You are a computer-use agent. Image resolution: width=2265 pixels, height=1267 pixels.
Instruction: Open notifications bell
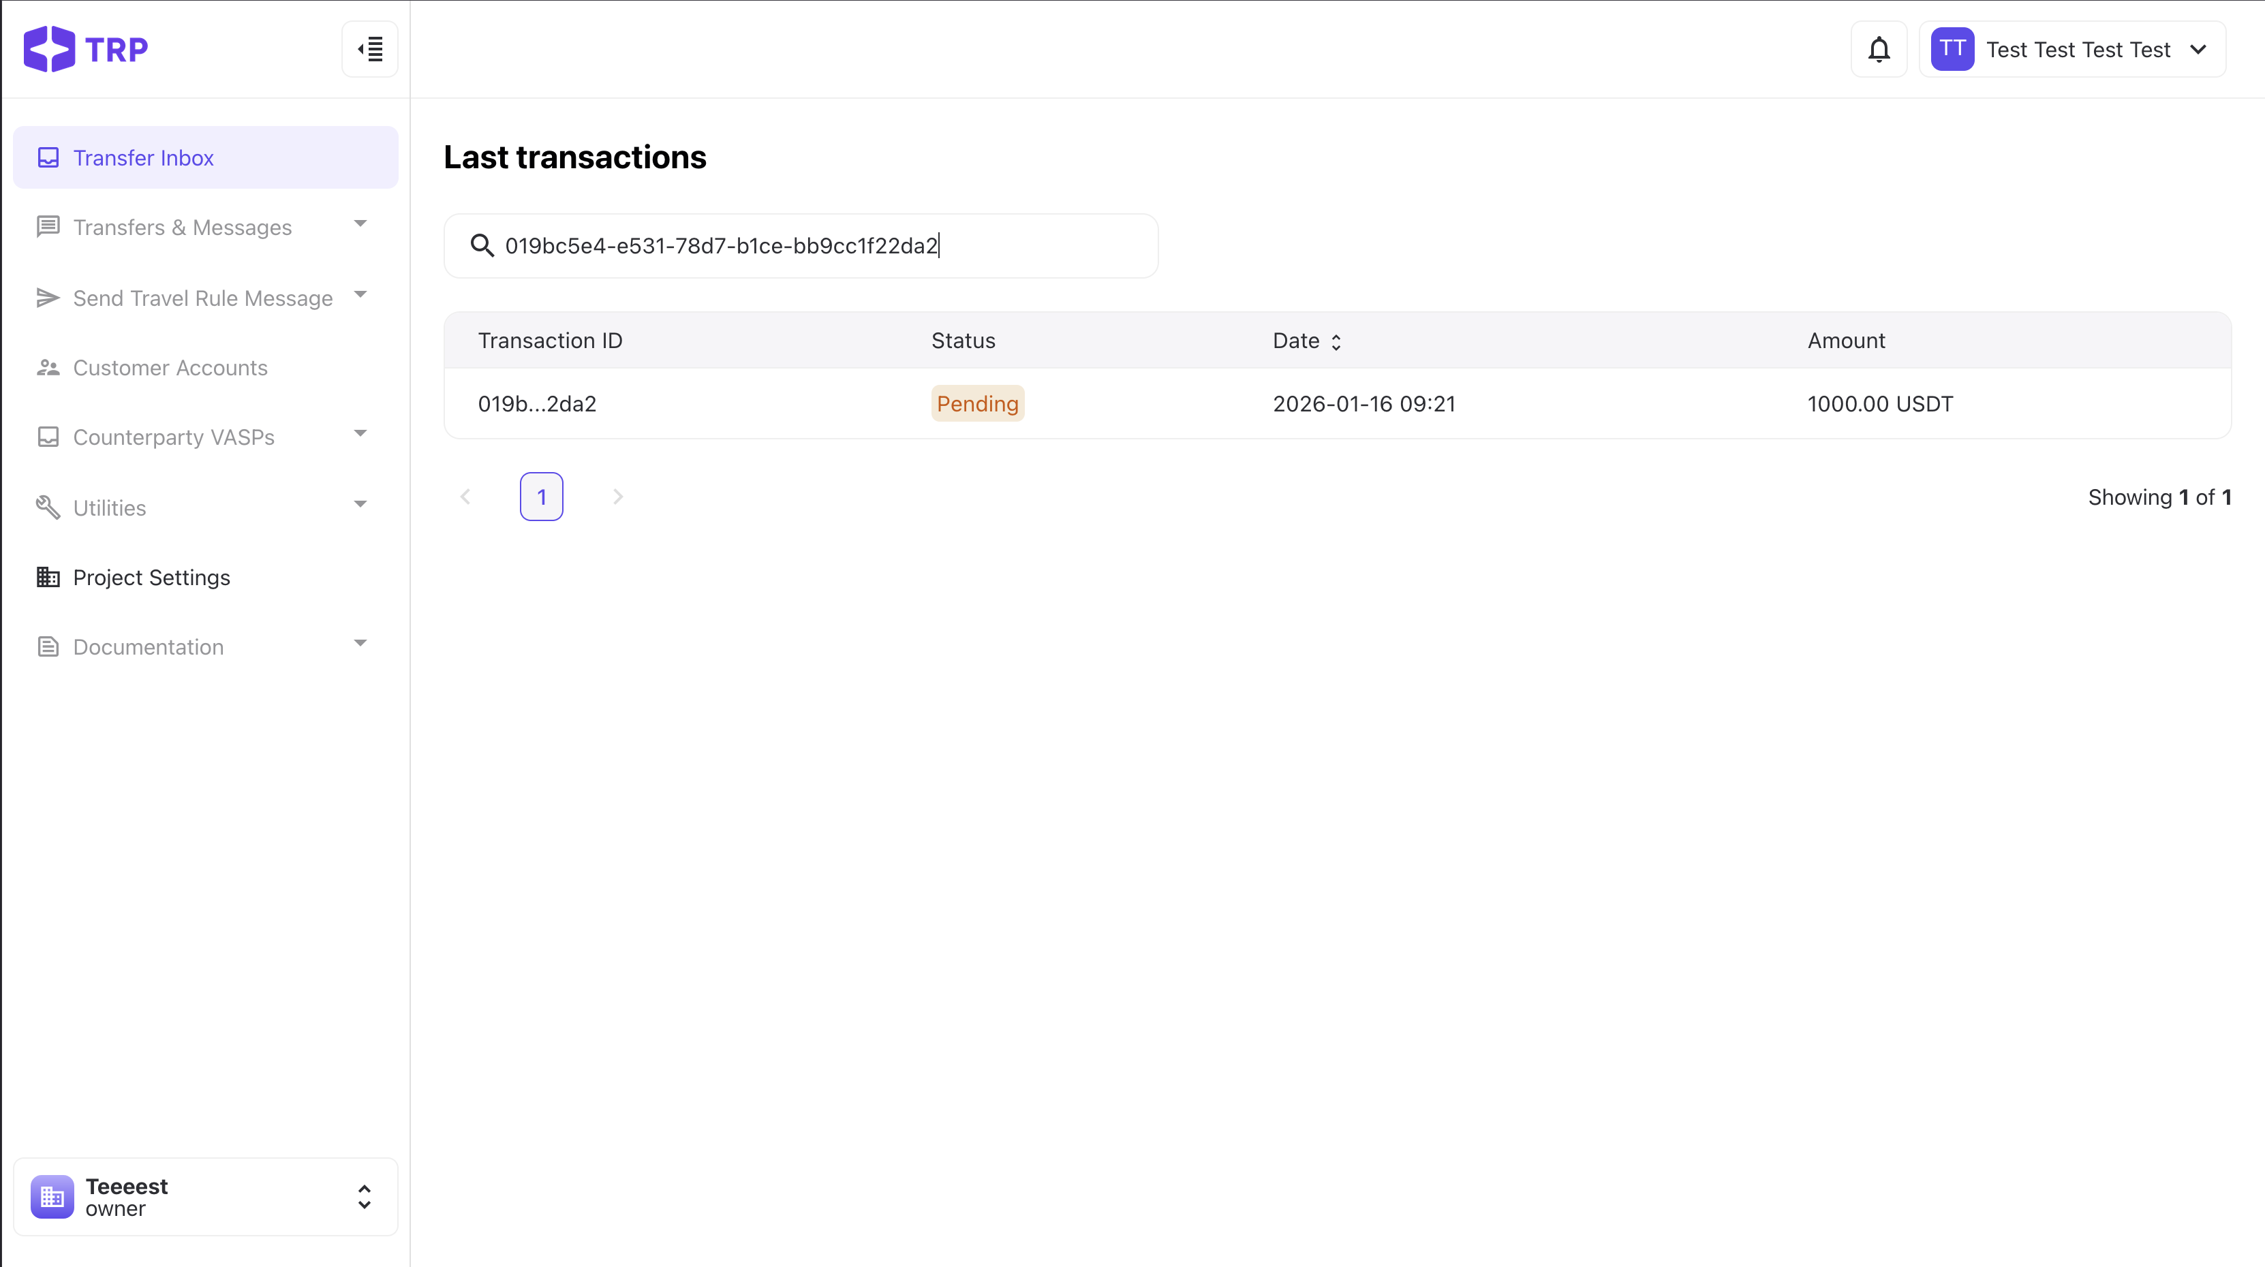pyautogui.click(x=1879, y=49)
